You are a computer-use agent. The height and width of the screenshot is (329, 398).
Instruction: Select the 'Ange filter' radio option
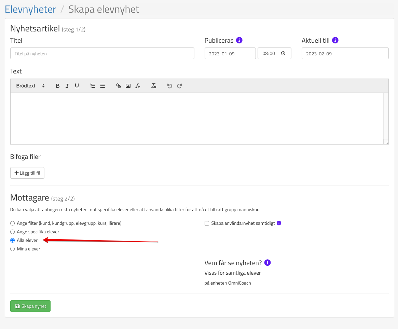13,223
